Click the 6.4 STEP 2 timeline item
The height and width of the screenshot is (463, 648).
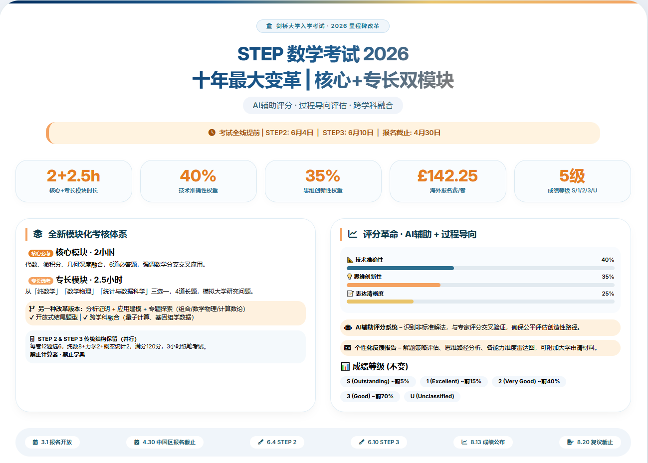click(277, 442)
